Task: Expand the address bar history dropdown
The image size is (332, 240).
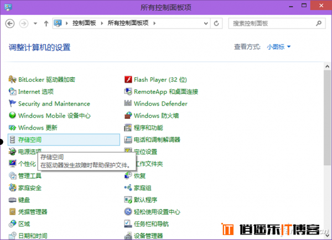Action: (206, 23)
